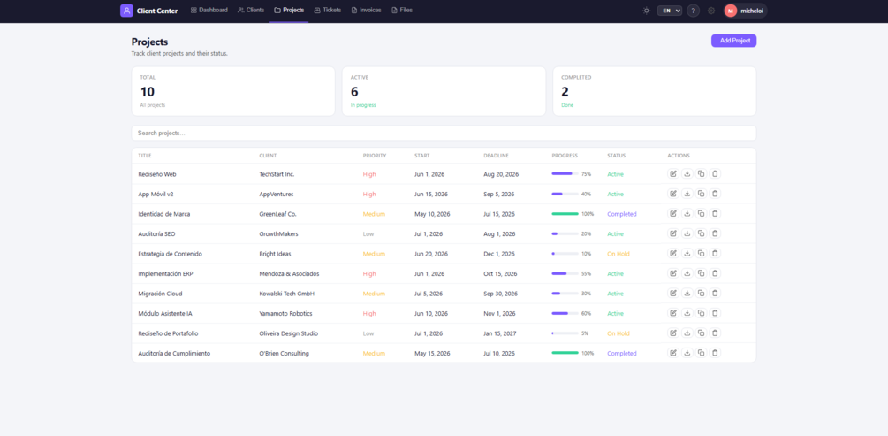The image size is (888, 436).
Task: Open help via the question mark icon
Action: [694, 11]
